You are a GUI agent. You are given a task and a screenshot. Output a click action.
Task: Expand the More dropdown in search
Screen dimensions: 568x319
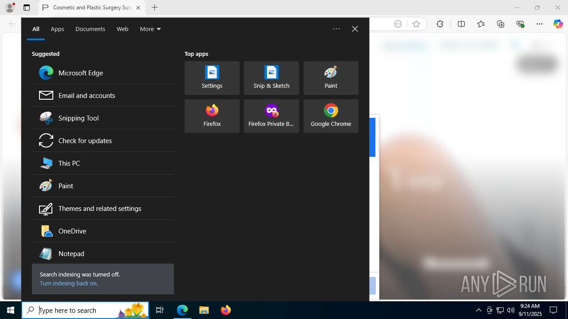pyautogui.click(x=150, y=29)
